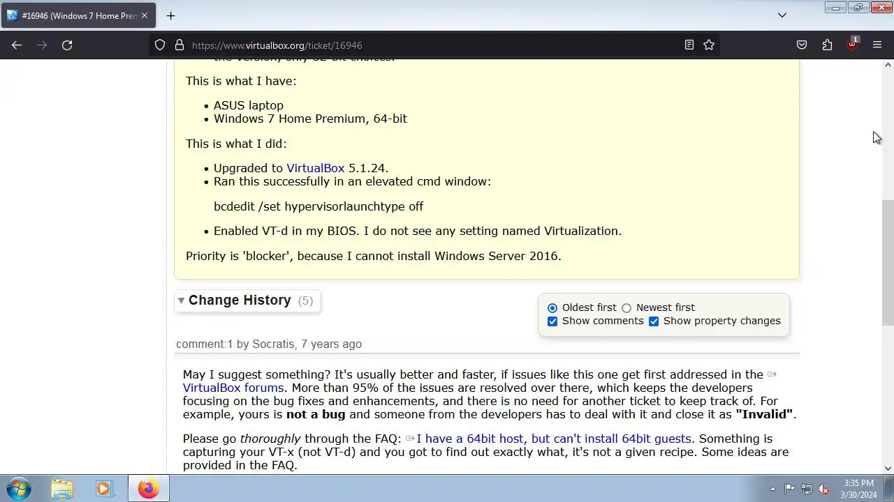Open Firefox application menu
Screen dimensions: 894x502
tap(877, 45)
